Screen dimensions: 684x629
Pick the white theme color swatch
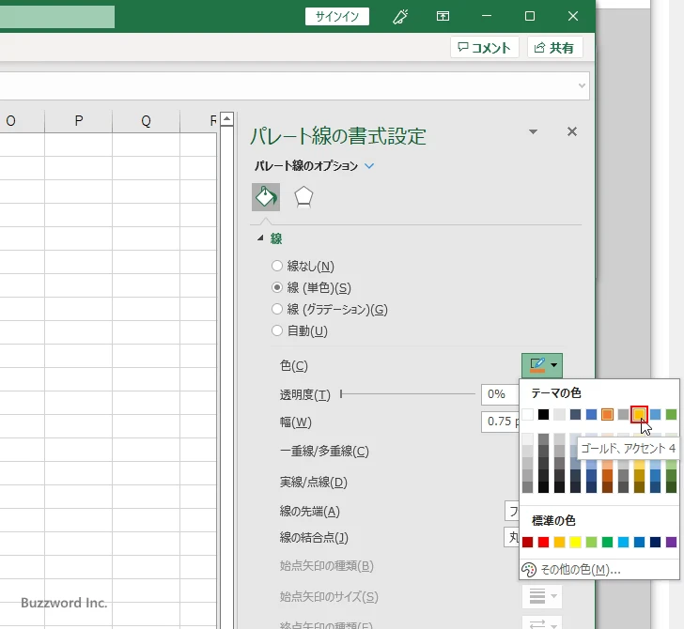point(527,414)
